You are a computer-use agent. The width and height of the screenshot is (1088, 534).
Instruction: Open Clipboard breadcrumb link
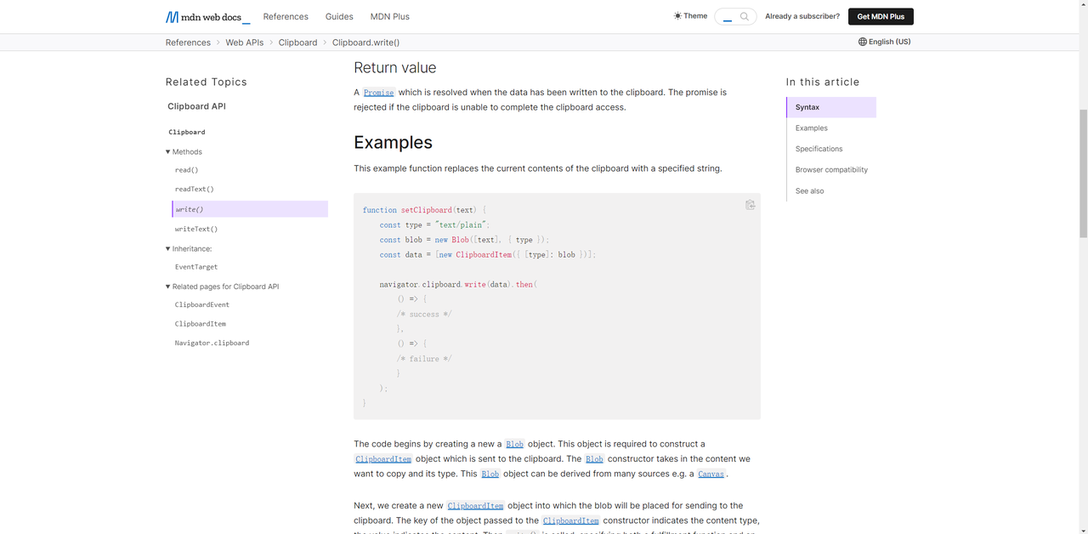pos(297,43)
